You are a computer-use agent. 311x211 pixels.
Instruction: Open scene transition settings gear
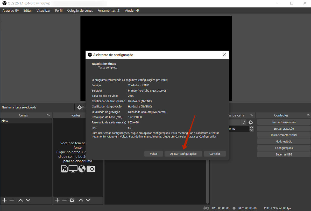point(251,122)
